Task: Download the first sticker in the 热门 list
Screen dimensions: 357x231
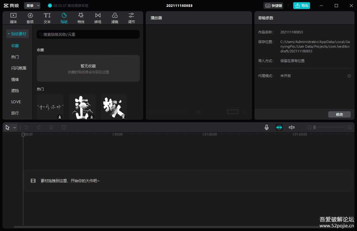Action: [x=59, y=117]
